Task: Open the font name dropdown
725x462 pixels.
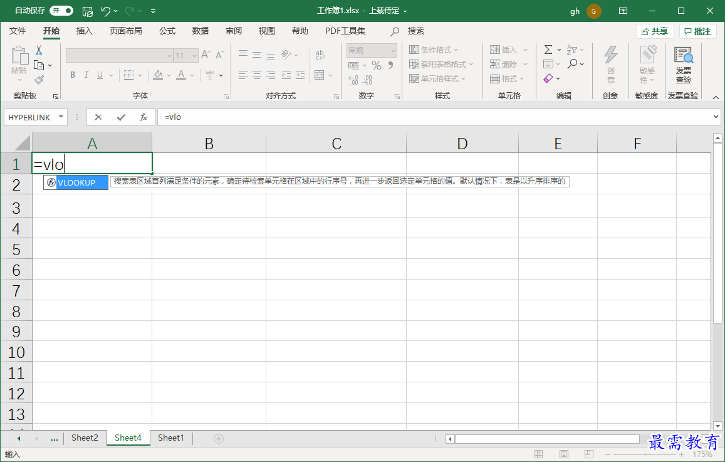Action: pos(169,56)
